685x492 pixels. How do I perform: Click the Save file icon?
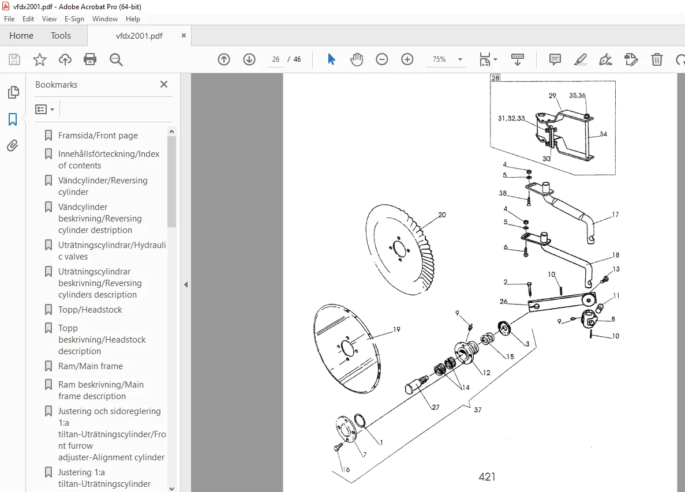point(14,59)
